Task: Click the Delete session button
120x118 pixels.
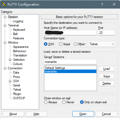Action: (107, 83)
